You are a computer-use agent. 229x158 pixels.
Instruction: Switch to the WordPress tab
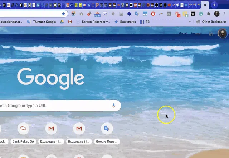tap(38, 5)
